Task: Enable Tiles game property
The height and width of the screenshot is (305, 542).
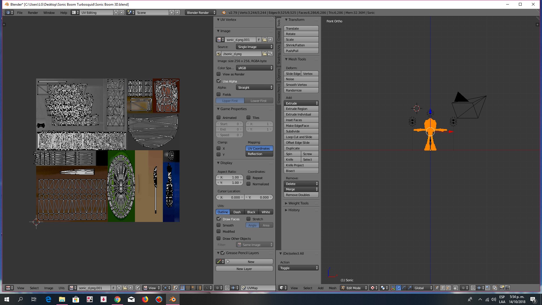Action: point(248,117)
